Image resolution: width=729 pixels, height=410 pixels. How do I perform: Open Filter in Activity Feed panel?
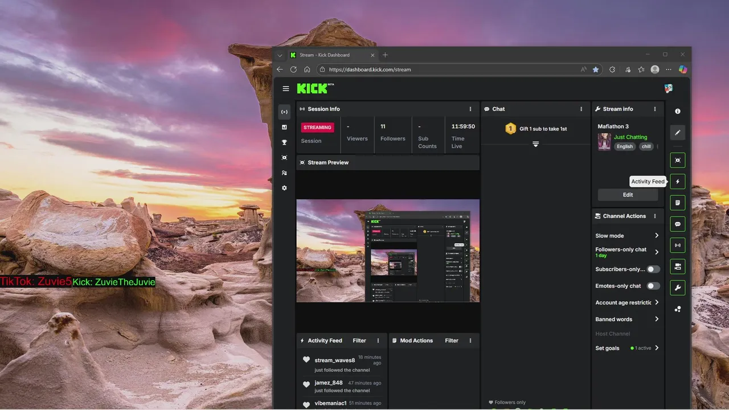[x=359, y=341]
